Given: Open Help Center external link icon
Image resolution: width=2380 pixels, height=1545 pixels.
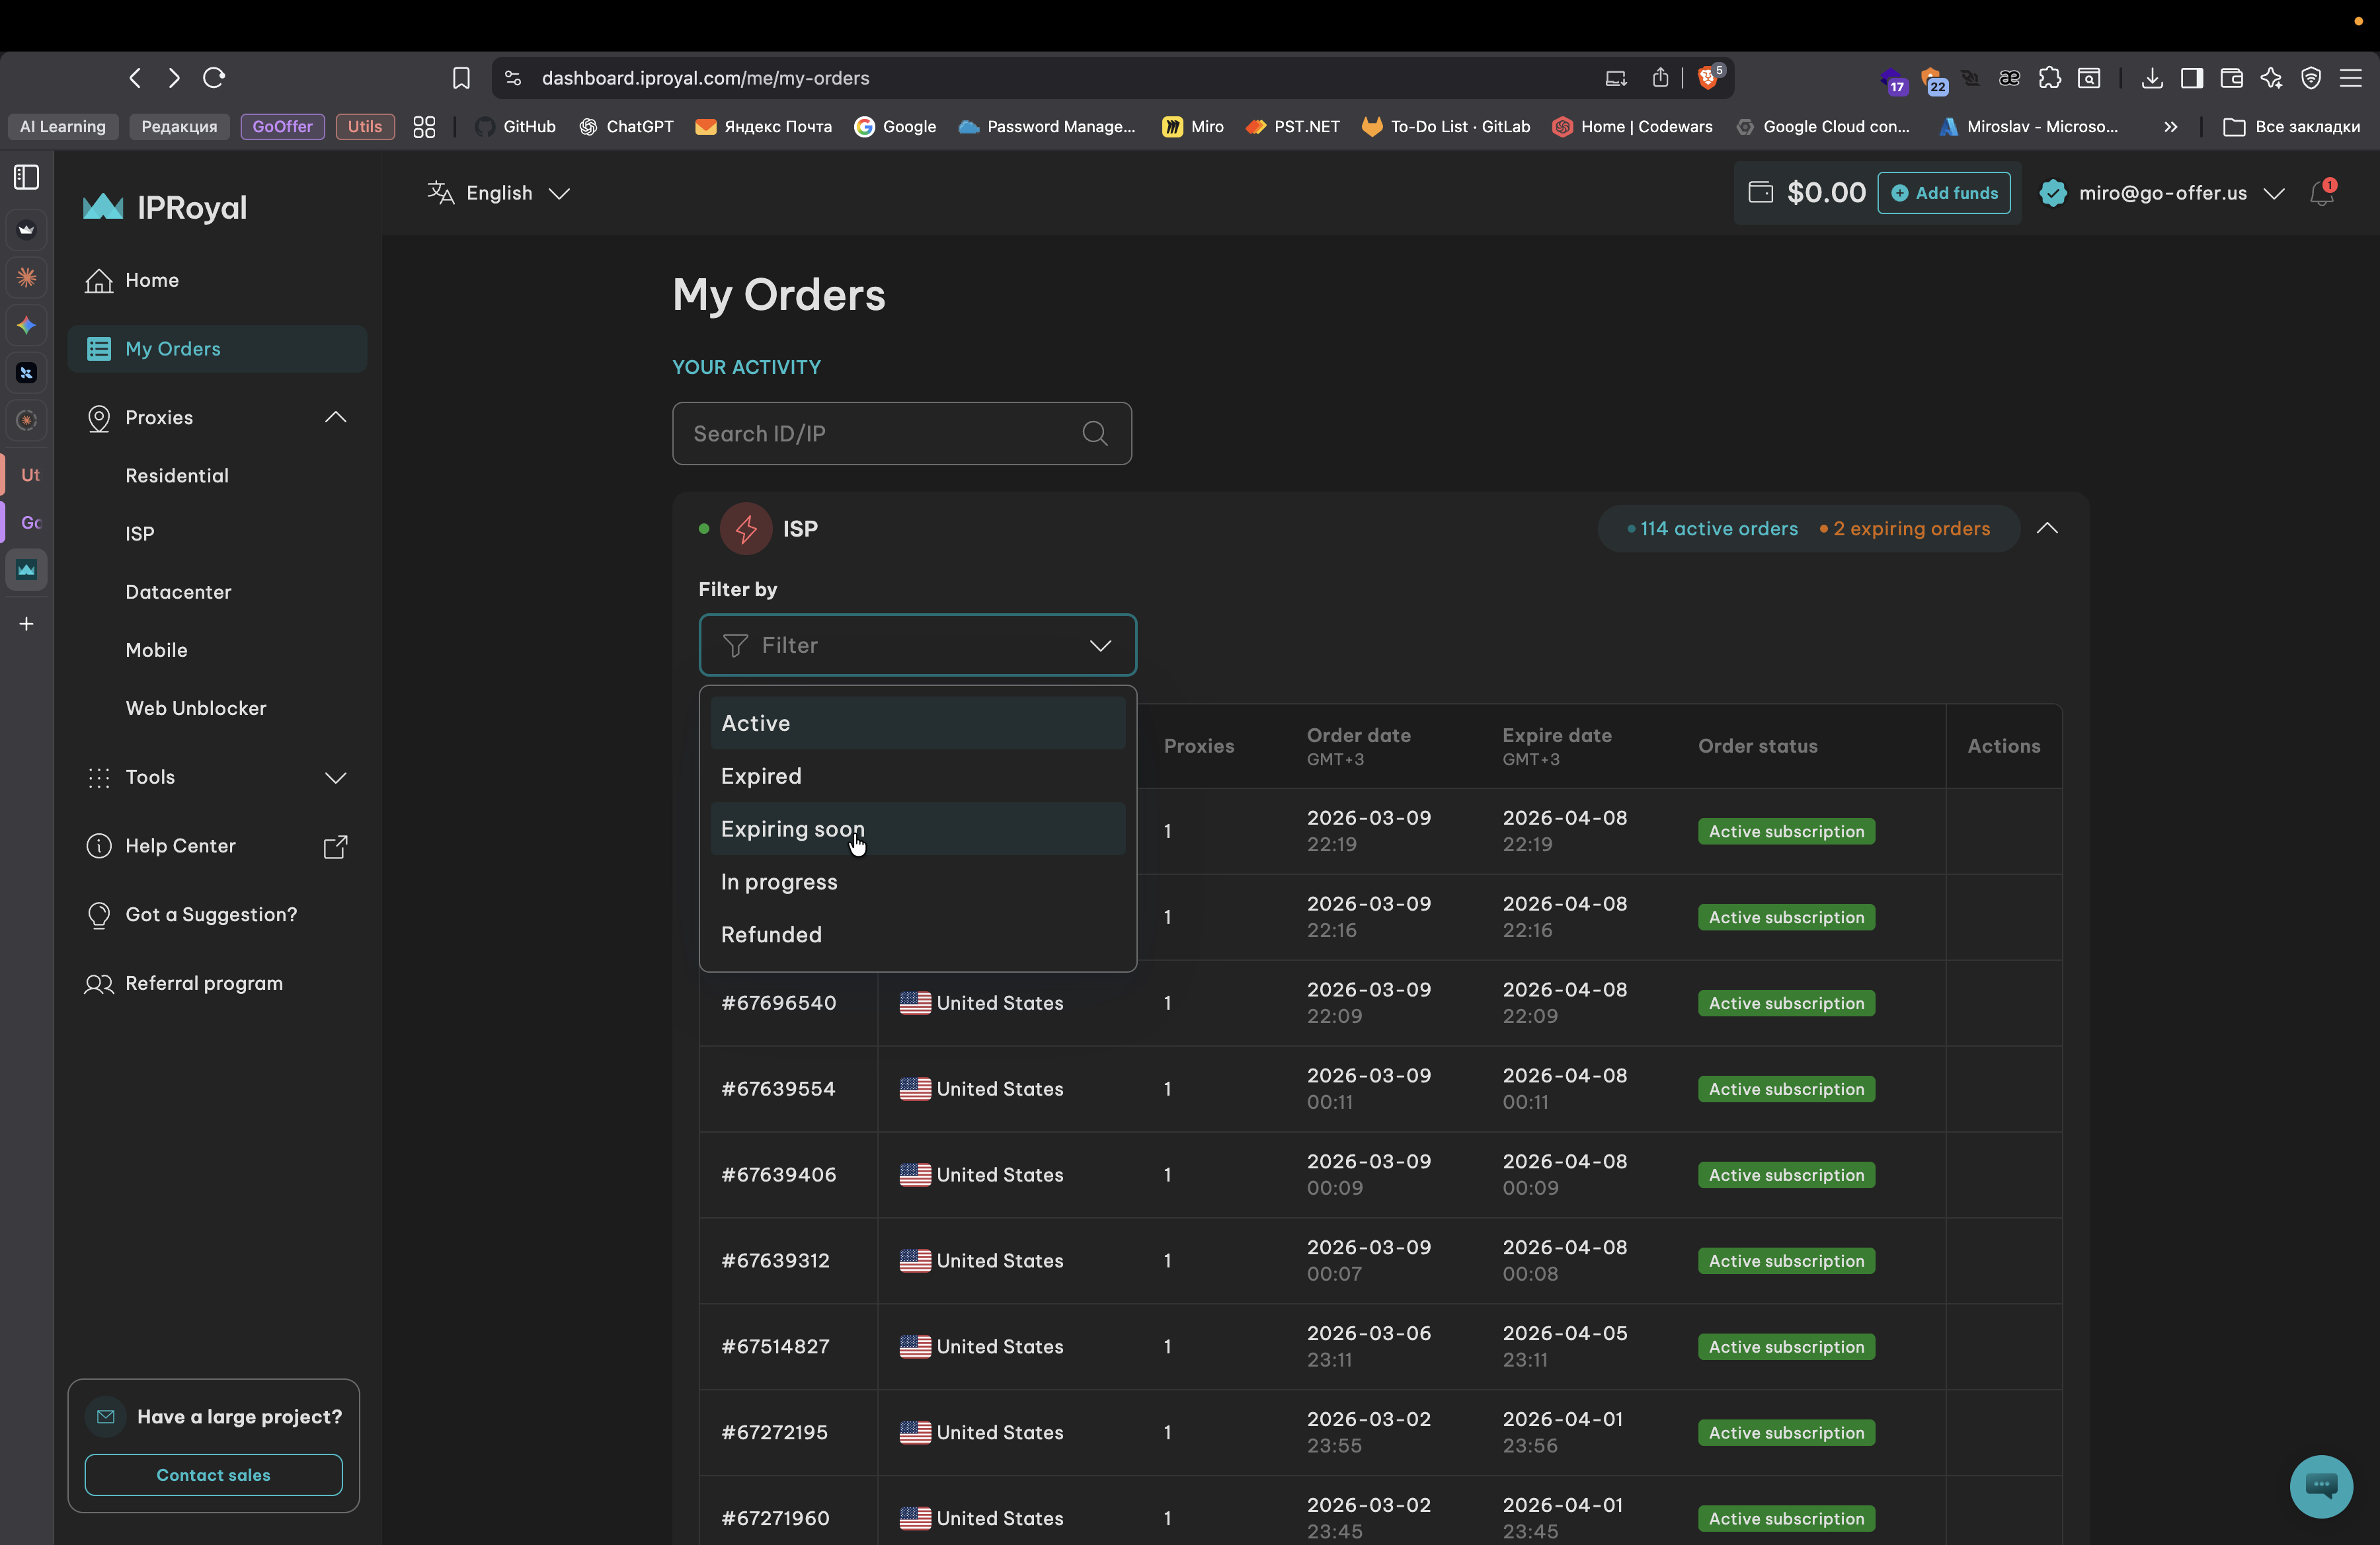Looking at the screenshot, I should click(336, 847).
